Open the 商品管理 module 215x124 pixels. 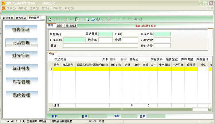click(21, 43)
